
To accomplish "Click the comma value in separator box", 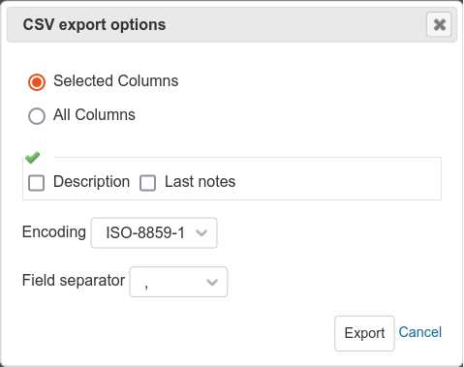I will coord(146,286).
